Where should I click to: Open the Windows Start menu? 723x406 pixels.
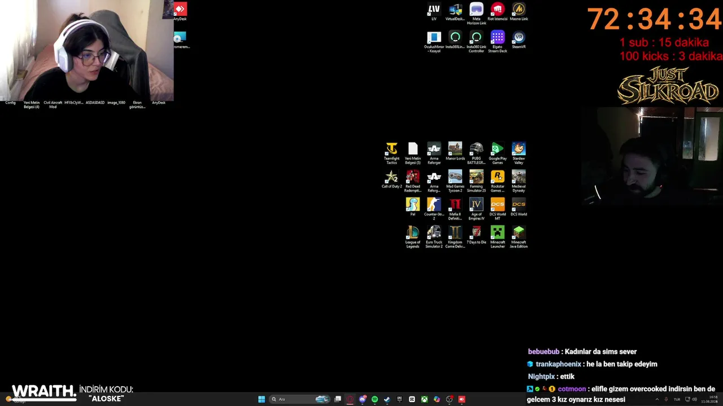(x=262, y=399)
